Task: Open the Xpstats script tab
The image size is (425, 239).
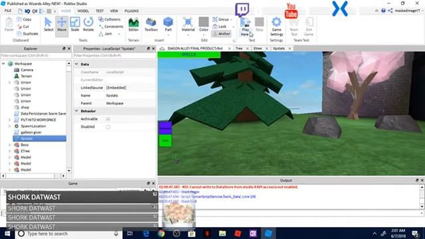Action: coord(279,48)
